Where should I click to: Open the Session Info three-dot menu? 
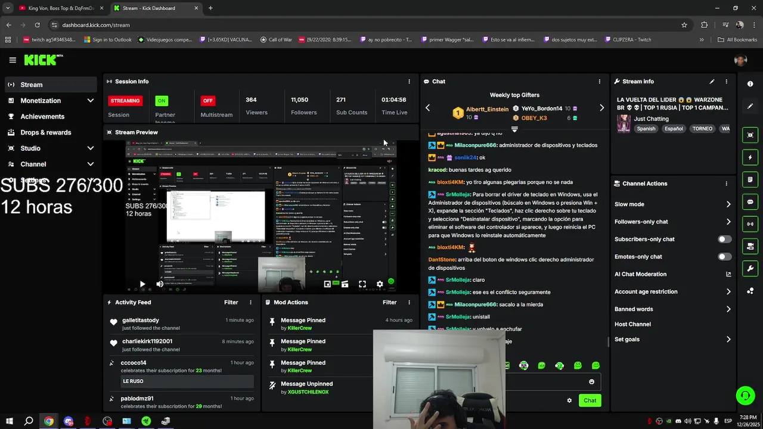409,82
